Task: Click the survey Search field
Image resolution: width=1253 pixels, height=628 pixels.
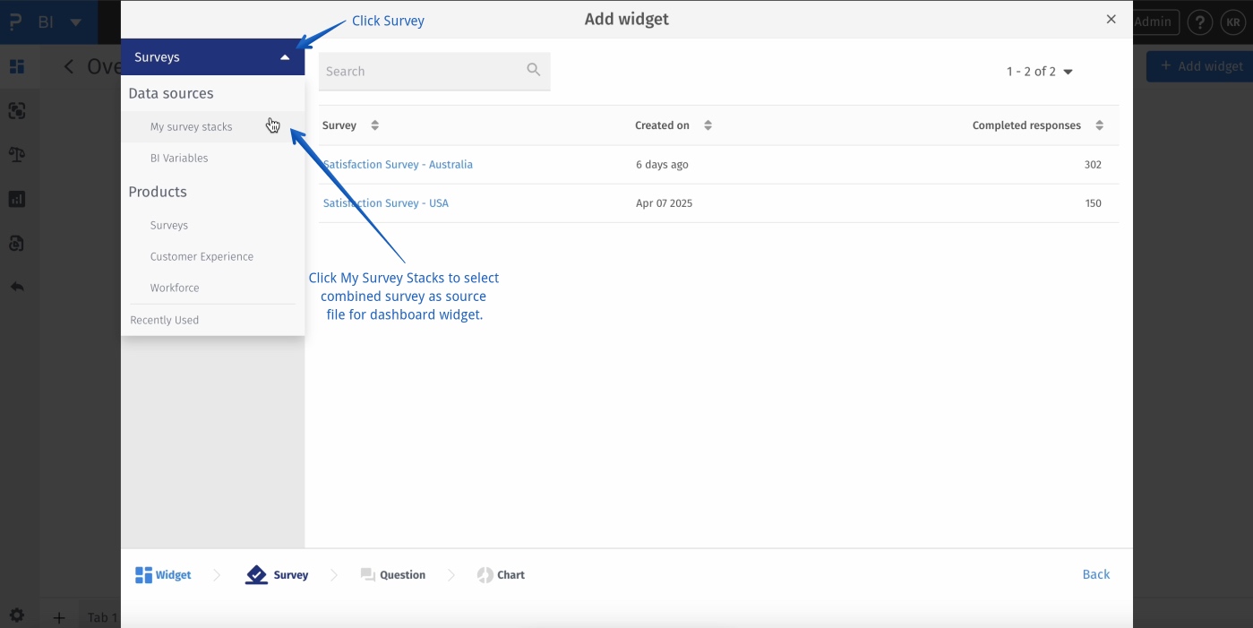Action: click(x=421, y=72)
